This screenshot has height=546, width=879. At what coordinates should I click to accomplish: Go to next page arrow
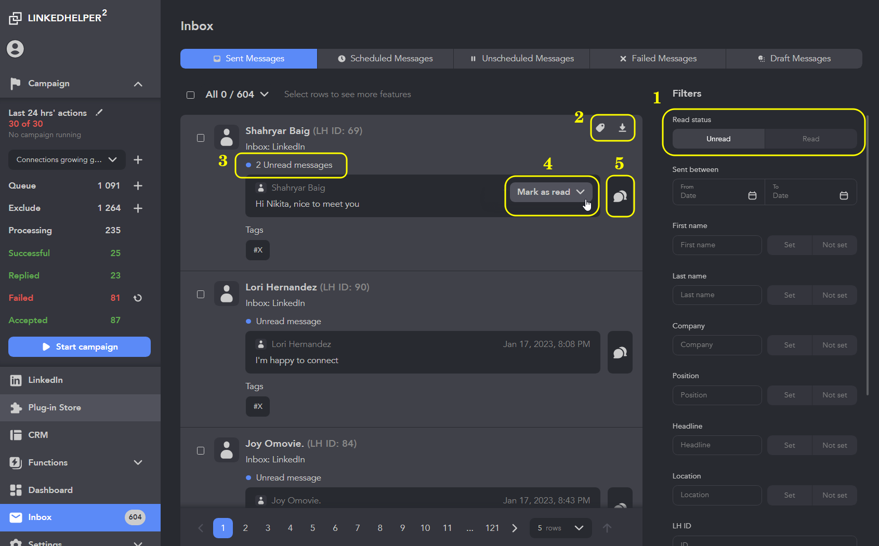[x=515, y=528]
